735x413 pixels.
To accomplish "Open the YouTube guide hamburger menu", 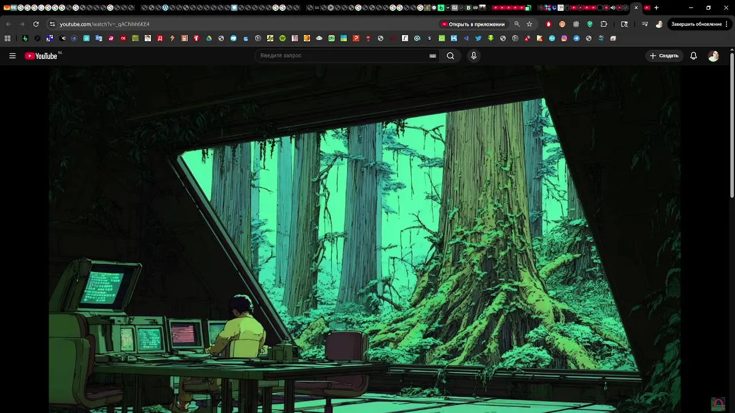I will tap(12, 56).
